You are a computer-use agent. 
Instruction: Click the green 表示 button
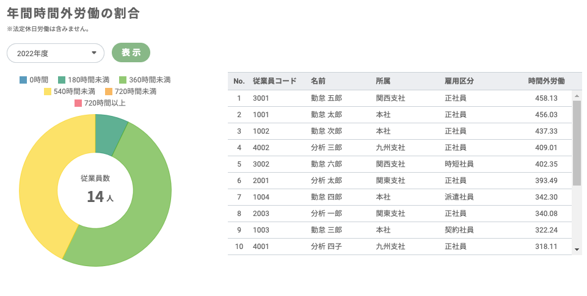coord(131,52)
